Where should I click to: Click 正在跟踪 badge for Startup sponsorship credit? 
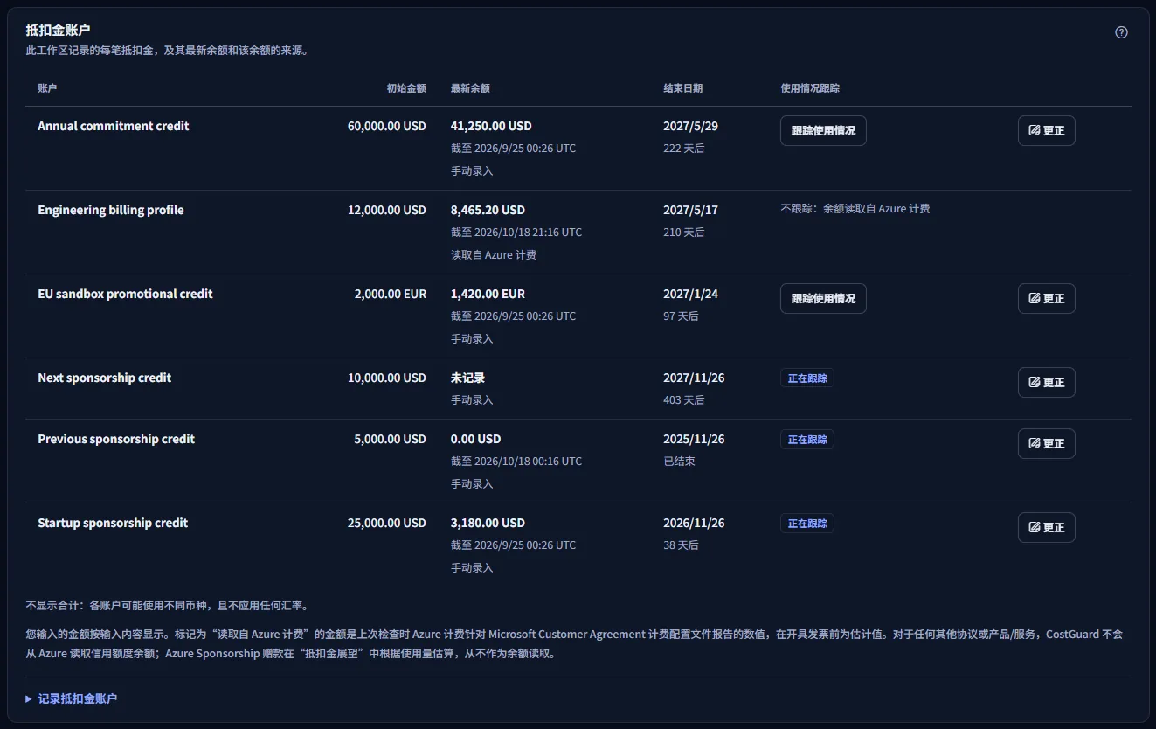click(807, 524)
